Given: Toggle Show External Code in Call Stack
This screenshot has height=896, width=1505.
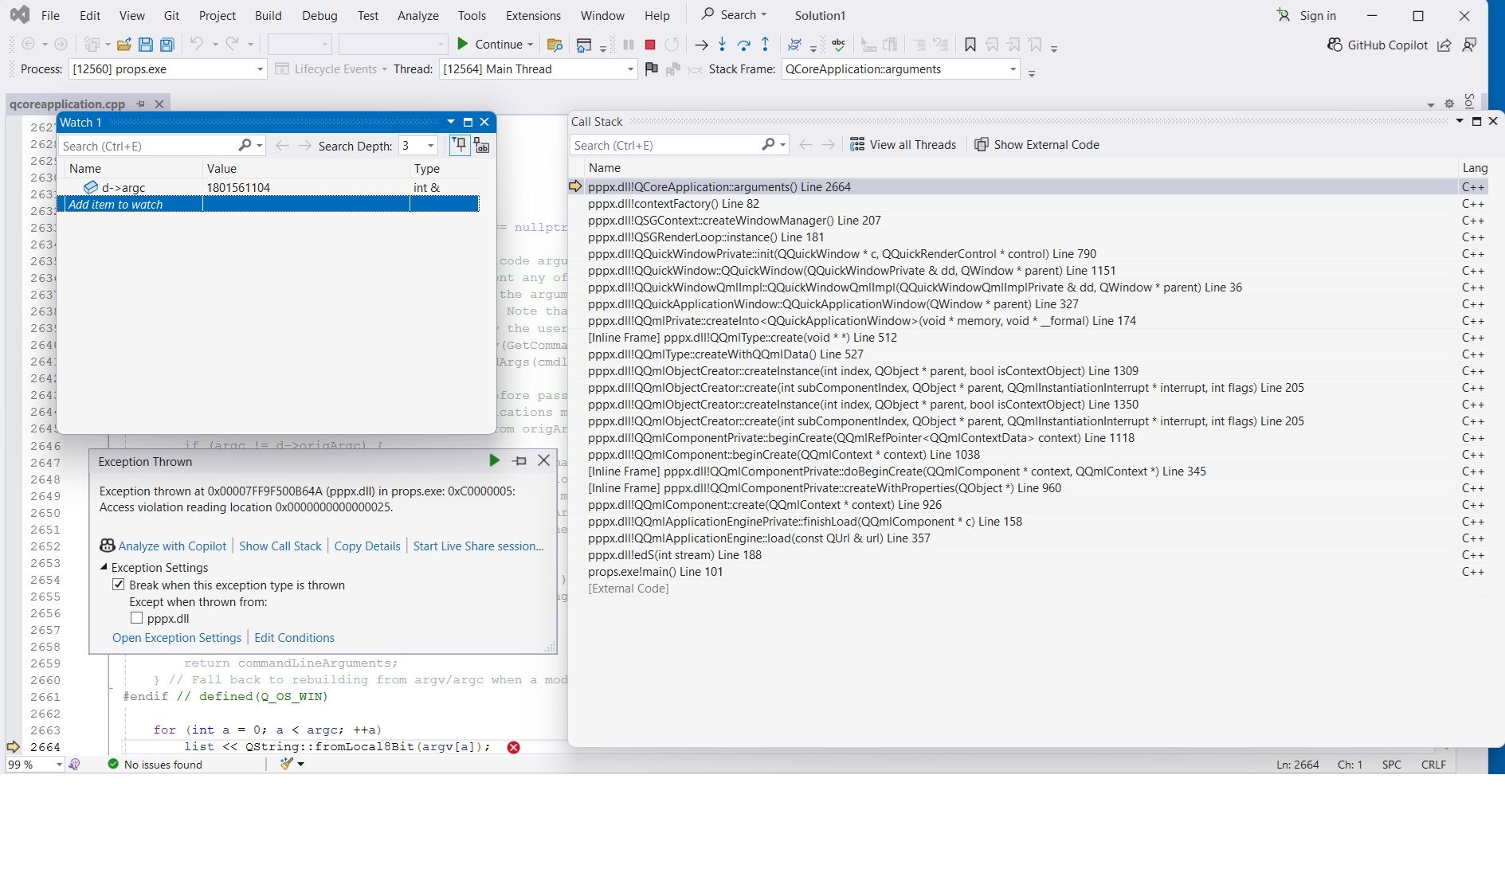Looking at the screenshot, I should coord(1037,144).
